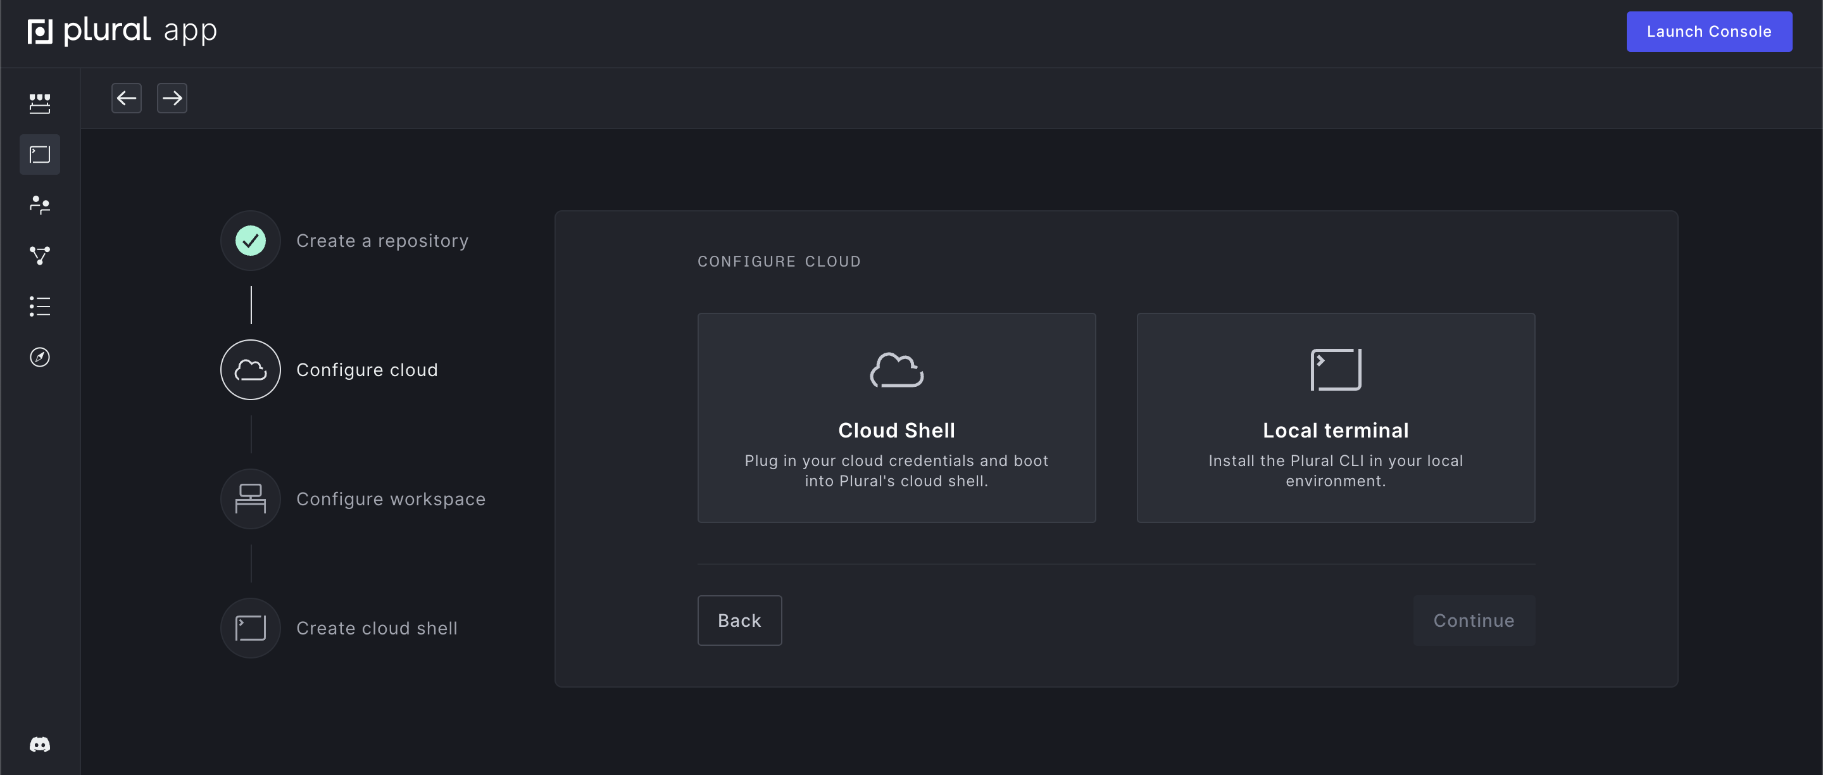
Task: Go back with the left arrow
Action: pos(126,98)
